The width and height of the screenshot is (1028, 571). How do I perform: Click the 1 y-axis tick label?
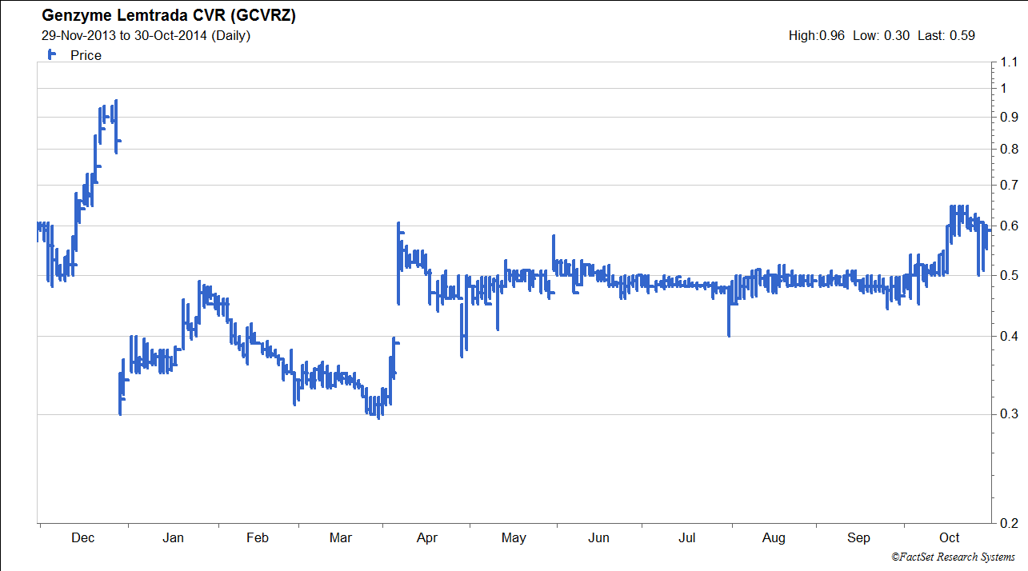(1005, 89)
